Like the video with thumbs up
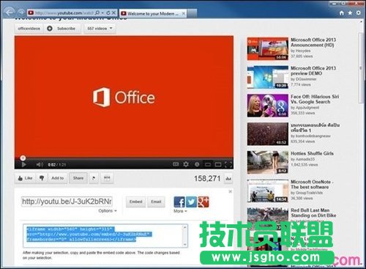Screen dimensions: 366x269 coord(25,178)
